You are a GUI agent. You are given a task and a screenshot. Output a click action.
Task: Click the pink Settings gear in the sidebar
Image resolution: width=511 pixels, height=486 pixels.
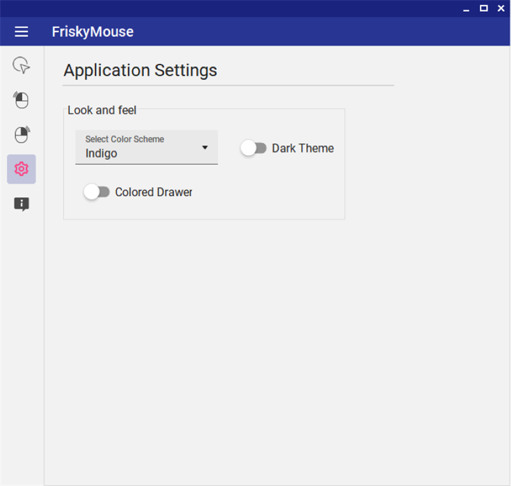tap(20, 169)
